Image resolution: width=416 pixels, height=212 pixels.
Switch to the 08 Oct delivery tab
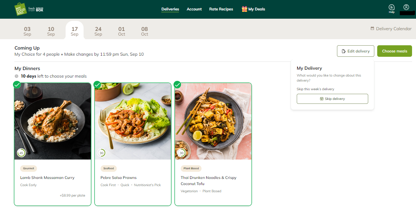[144, 31]
